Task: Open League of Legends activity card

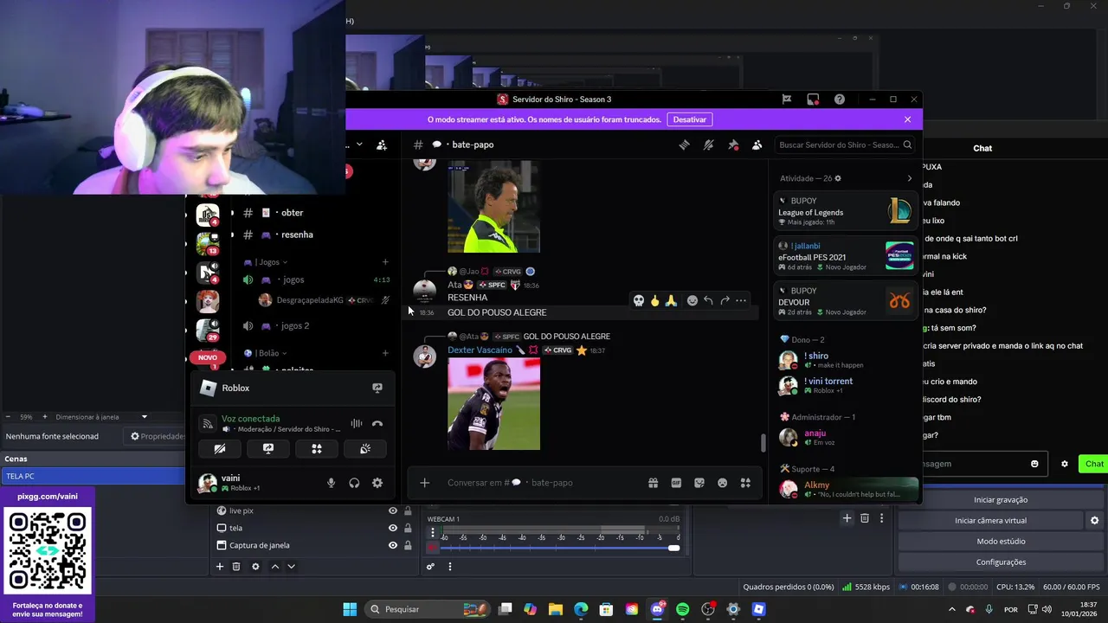Action: (x=846, y=211)
